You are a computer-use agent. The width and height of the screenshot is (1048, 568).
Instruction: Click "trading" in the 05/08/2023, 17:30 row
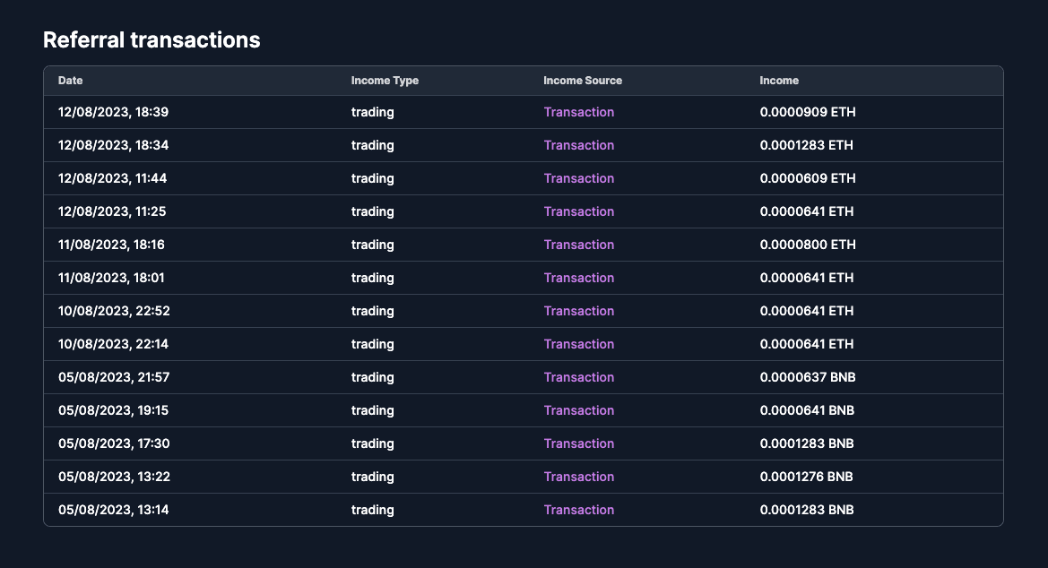(x=373, y=443)
